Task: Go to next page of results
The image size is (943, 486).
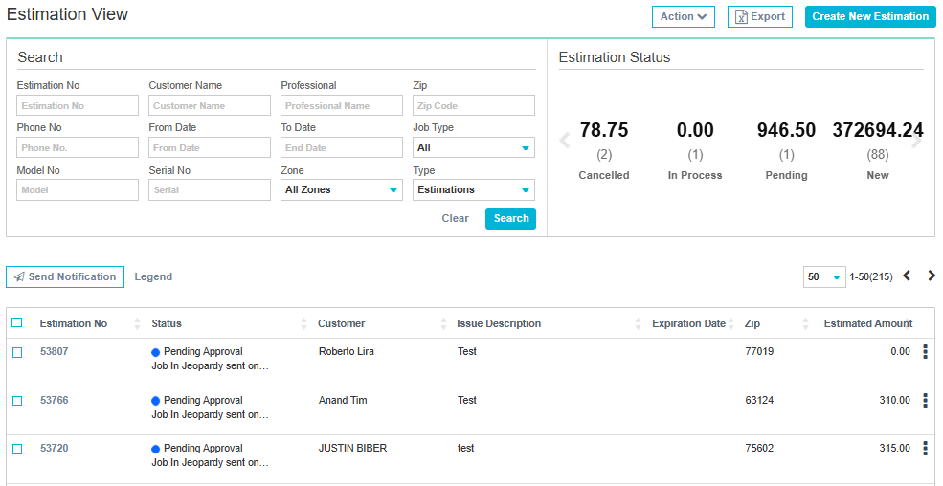Action: 932,276
